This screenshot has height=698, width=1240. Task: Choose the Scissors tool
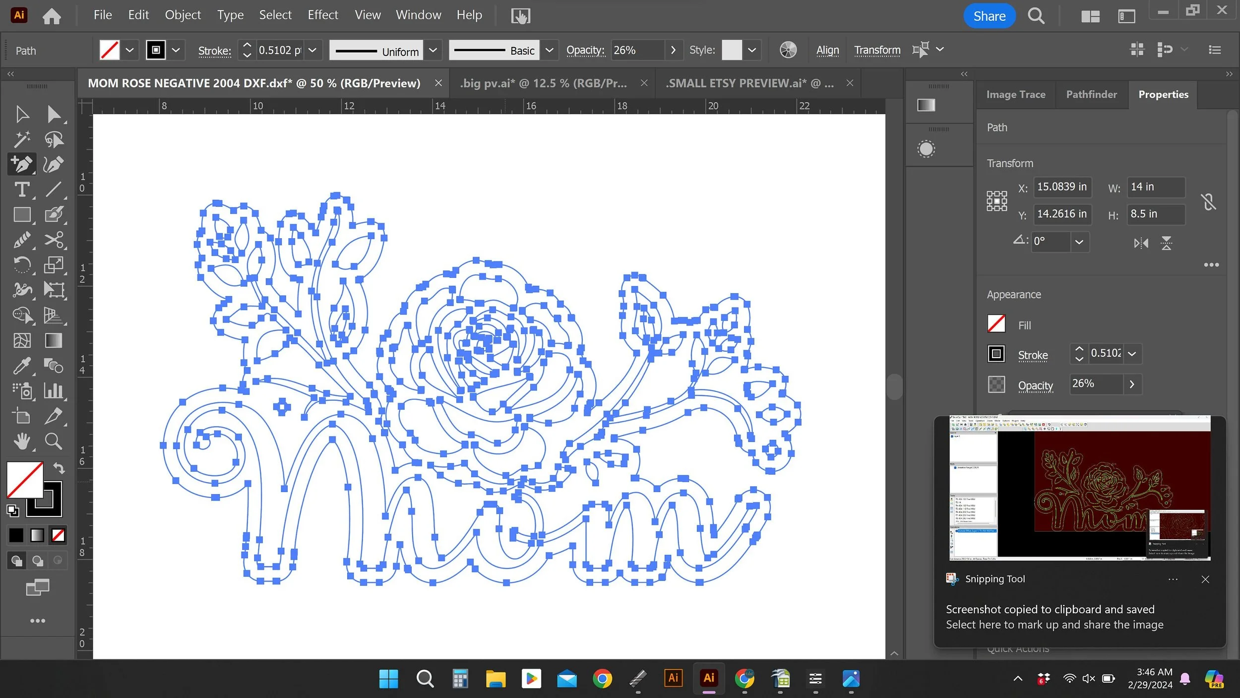[54, 240]
